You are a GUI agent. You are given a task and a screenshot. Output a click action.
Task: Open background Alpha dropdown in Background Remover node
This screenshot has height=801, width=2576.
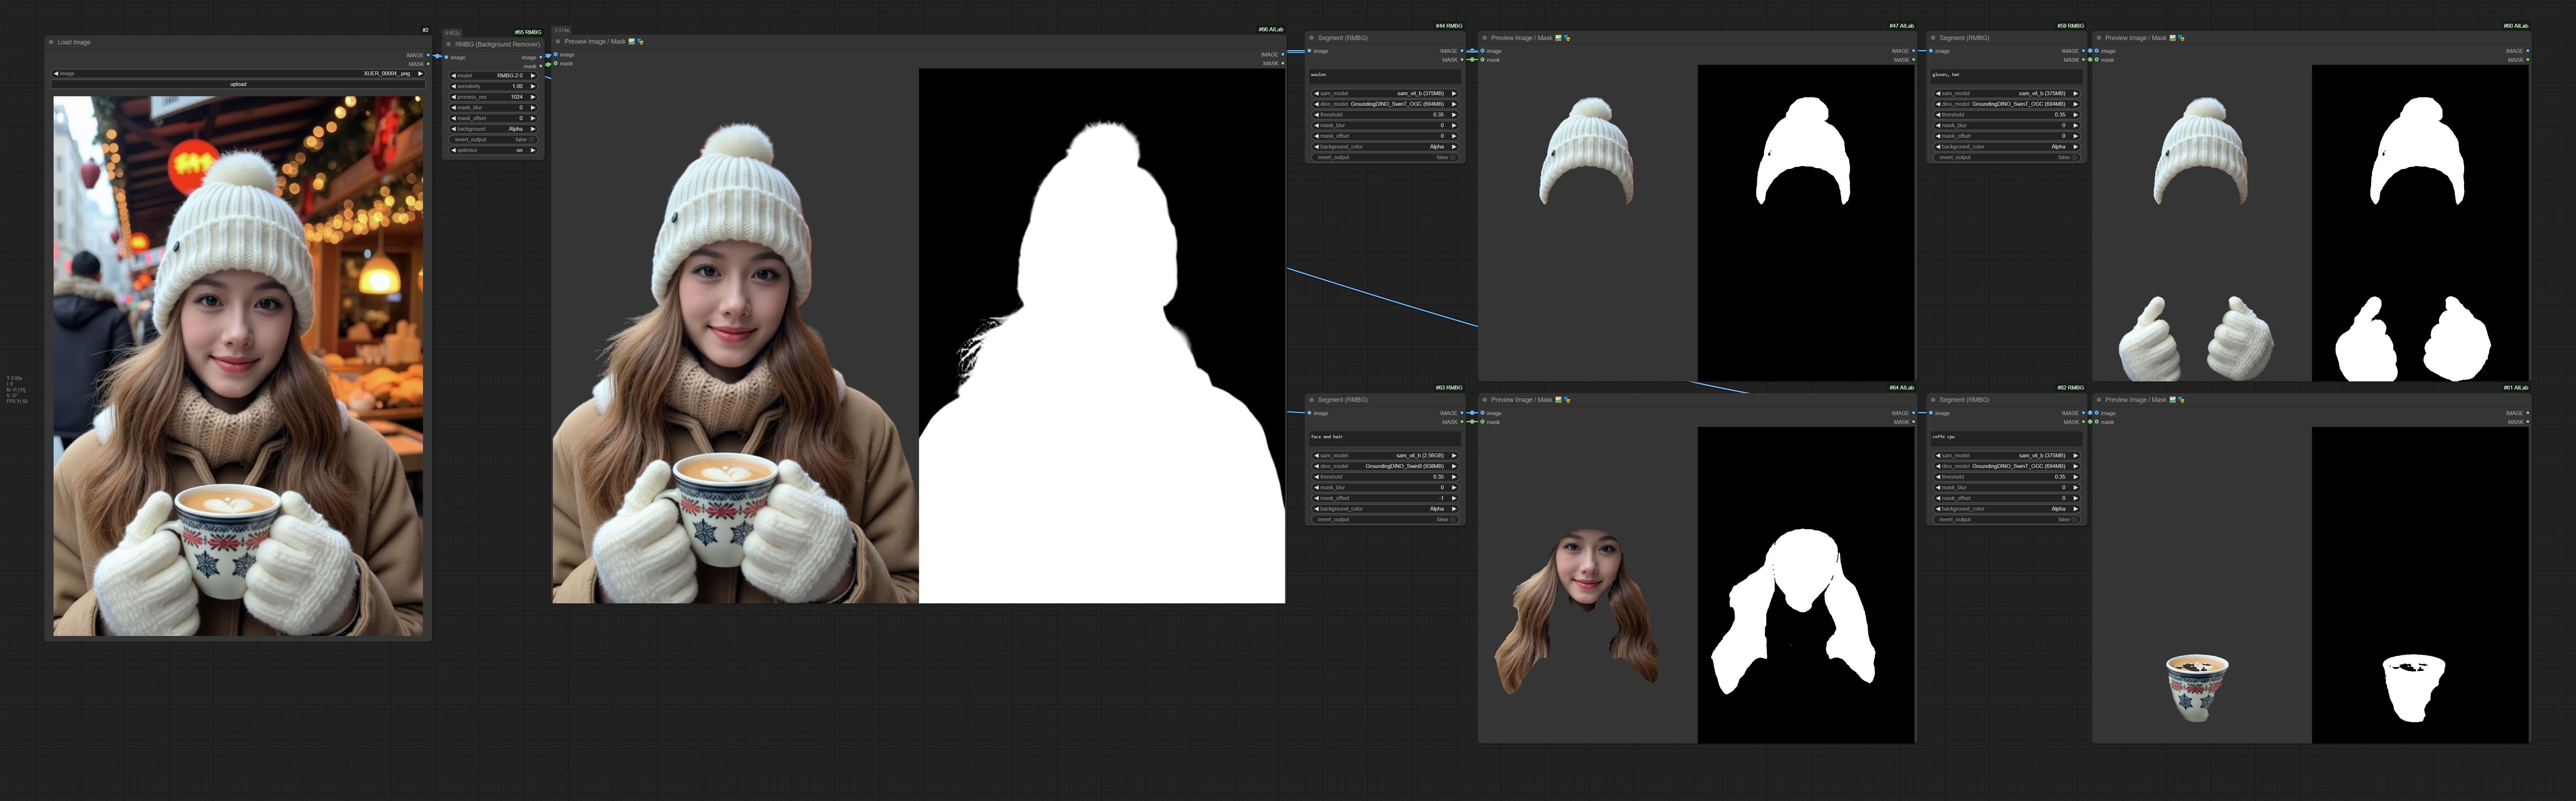[493, 129]
